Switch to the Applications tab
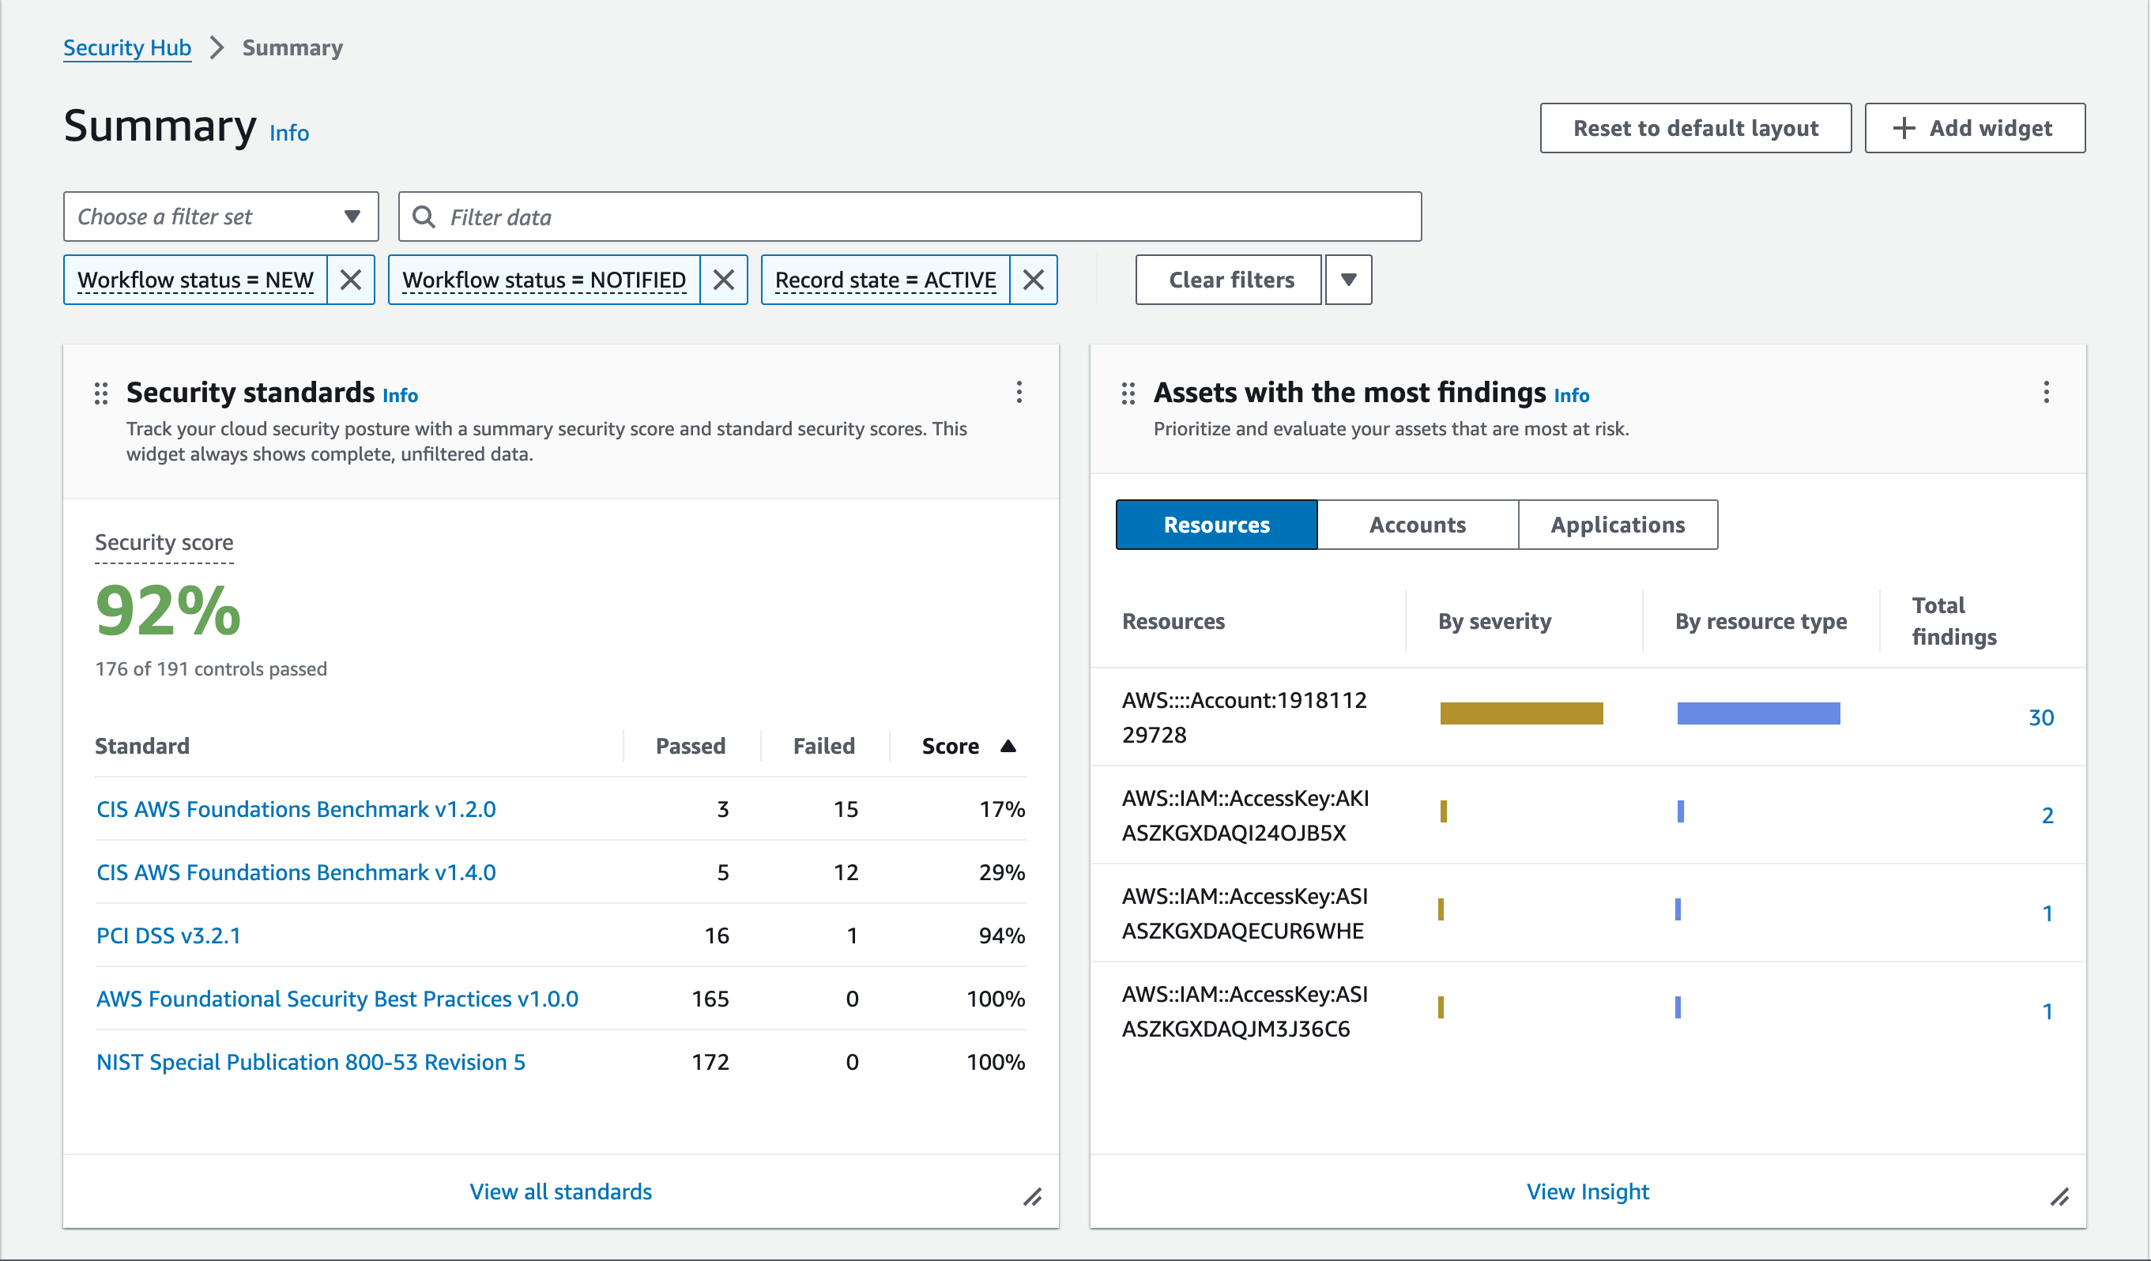The width and height of the screenshot is (2151, 1261). (x=1618, y=525)
